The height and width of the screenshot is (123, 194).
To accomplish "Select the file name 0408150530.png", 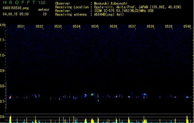I will pyautogui.click(x=16, y=8).
